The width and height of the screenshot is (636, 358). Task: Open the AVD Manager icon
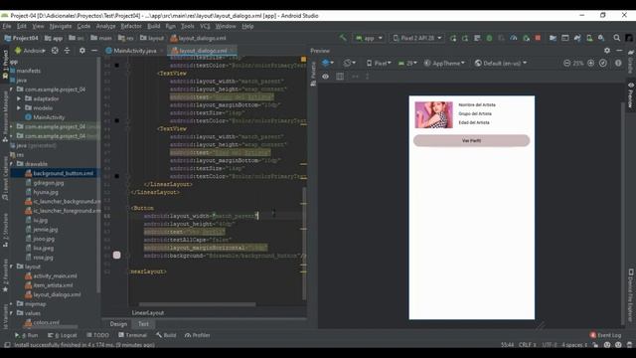pyautogui.click(x=589, y=38)
